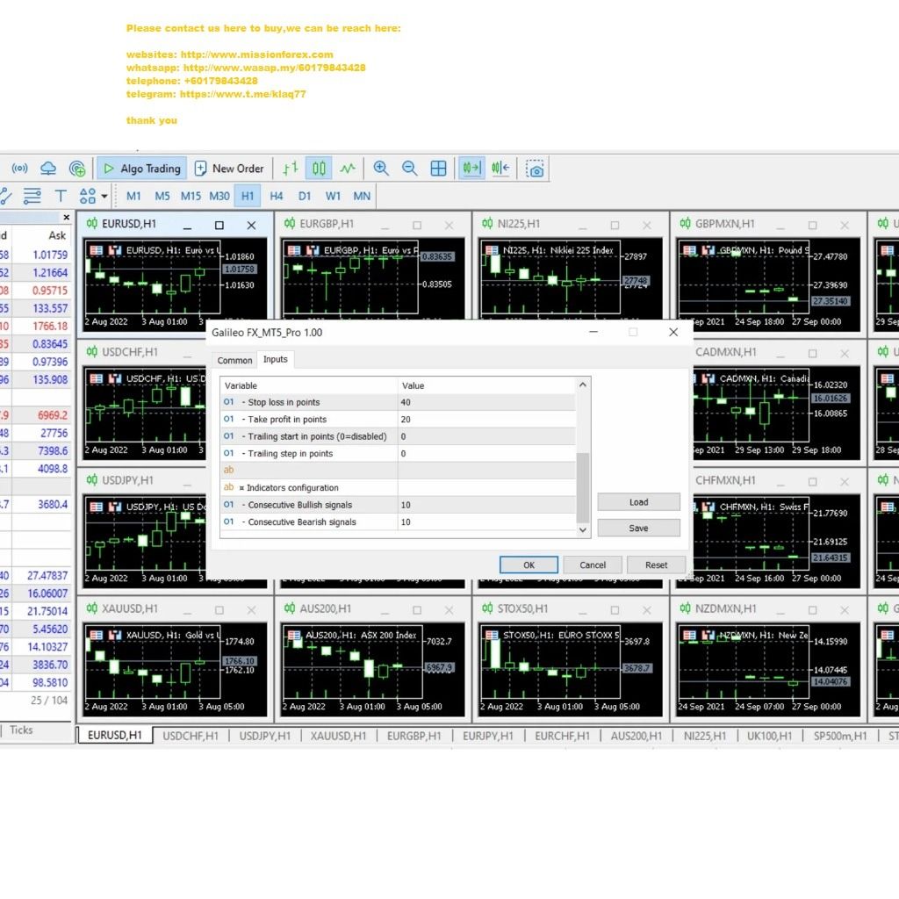Open the Signals icon in the toolbar
The height and width of the screenshot is (899, 899).
(20, 169)
